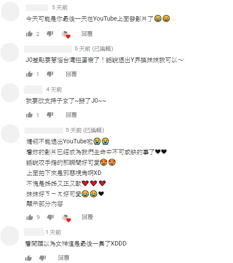Collapse long comment via 顯示部分內容

coord(45,204)
